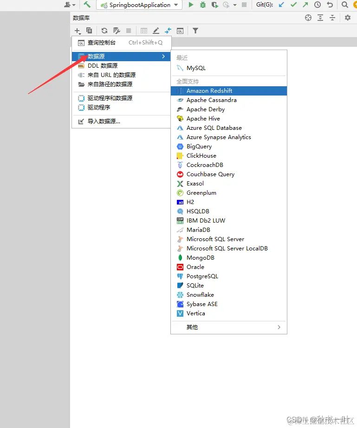
Task: Open data source properties icon
Action: [x=117, y=31]
